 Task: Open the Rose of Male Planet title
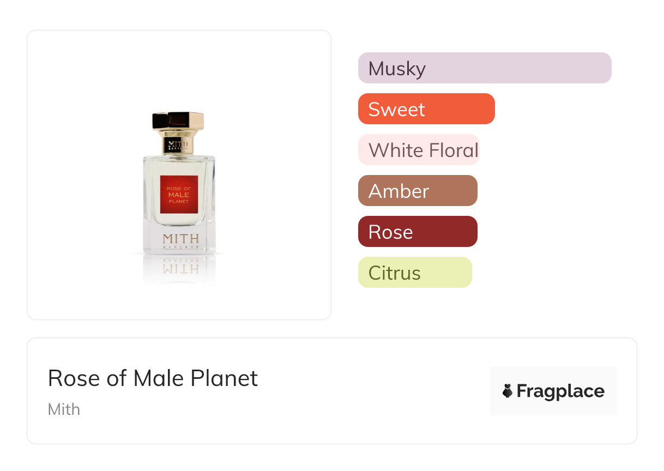pyautogui.click(x=153, y=378)
